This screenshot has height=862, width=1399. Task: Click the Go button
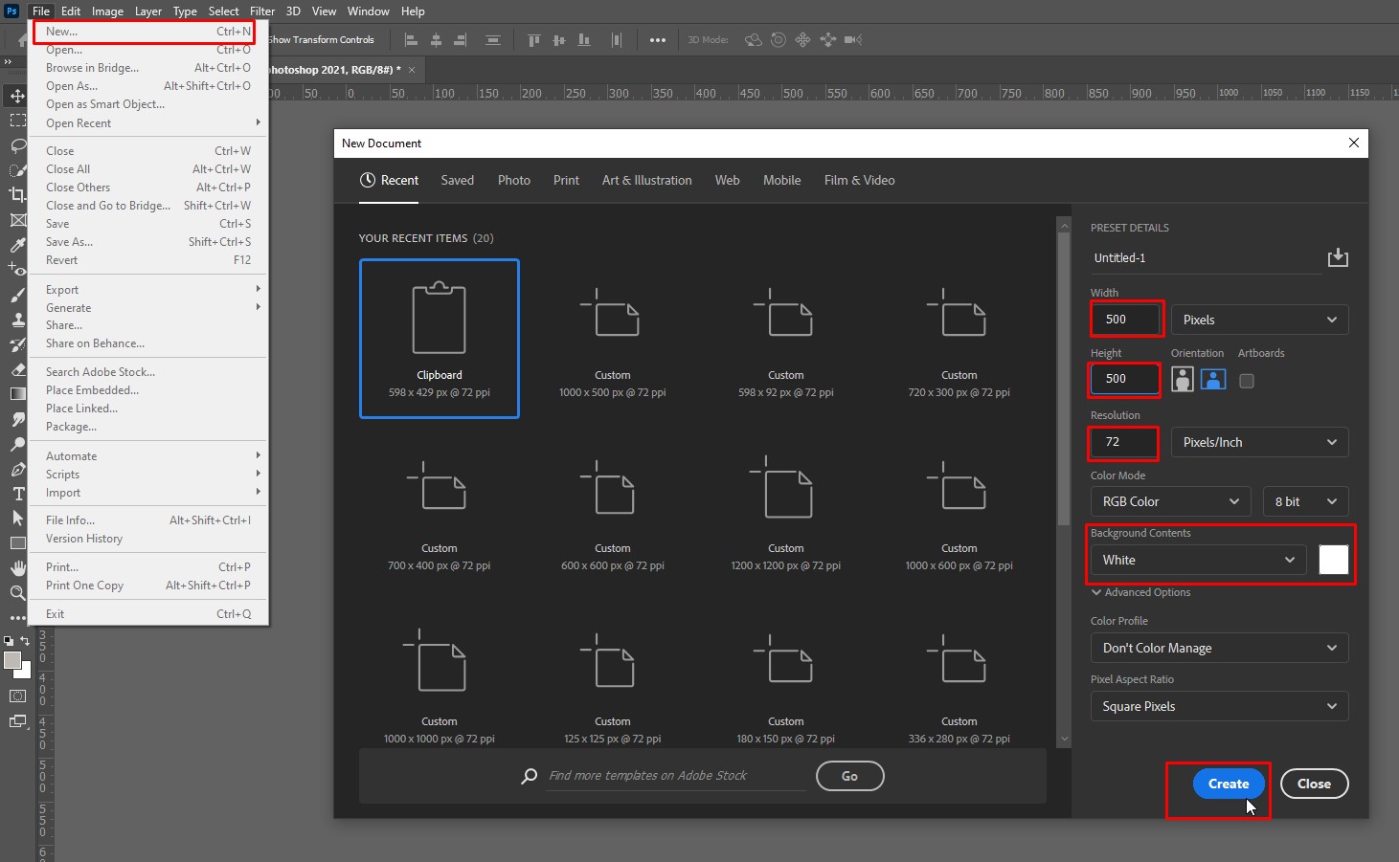pyautogui.click(x=849, y=776)
